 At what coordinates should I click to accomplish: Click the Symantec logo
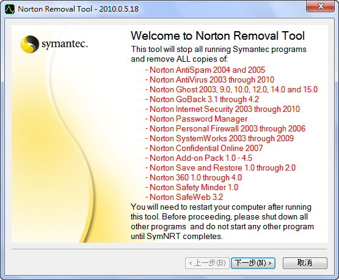click(x=54, y=44)
